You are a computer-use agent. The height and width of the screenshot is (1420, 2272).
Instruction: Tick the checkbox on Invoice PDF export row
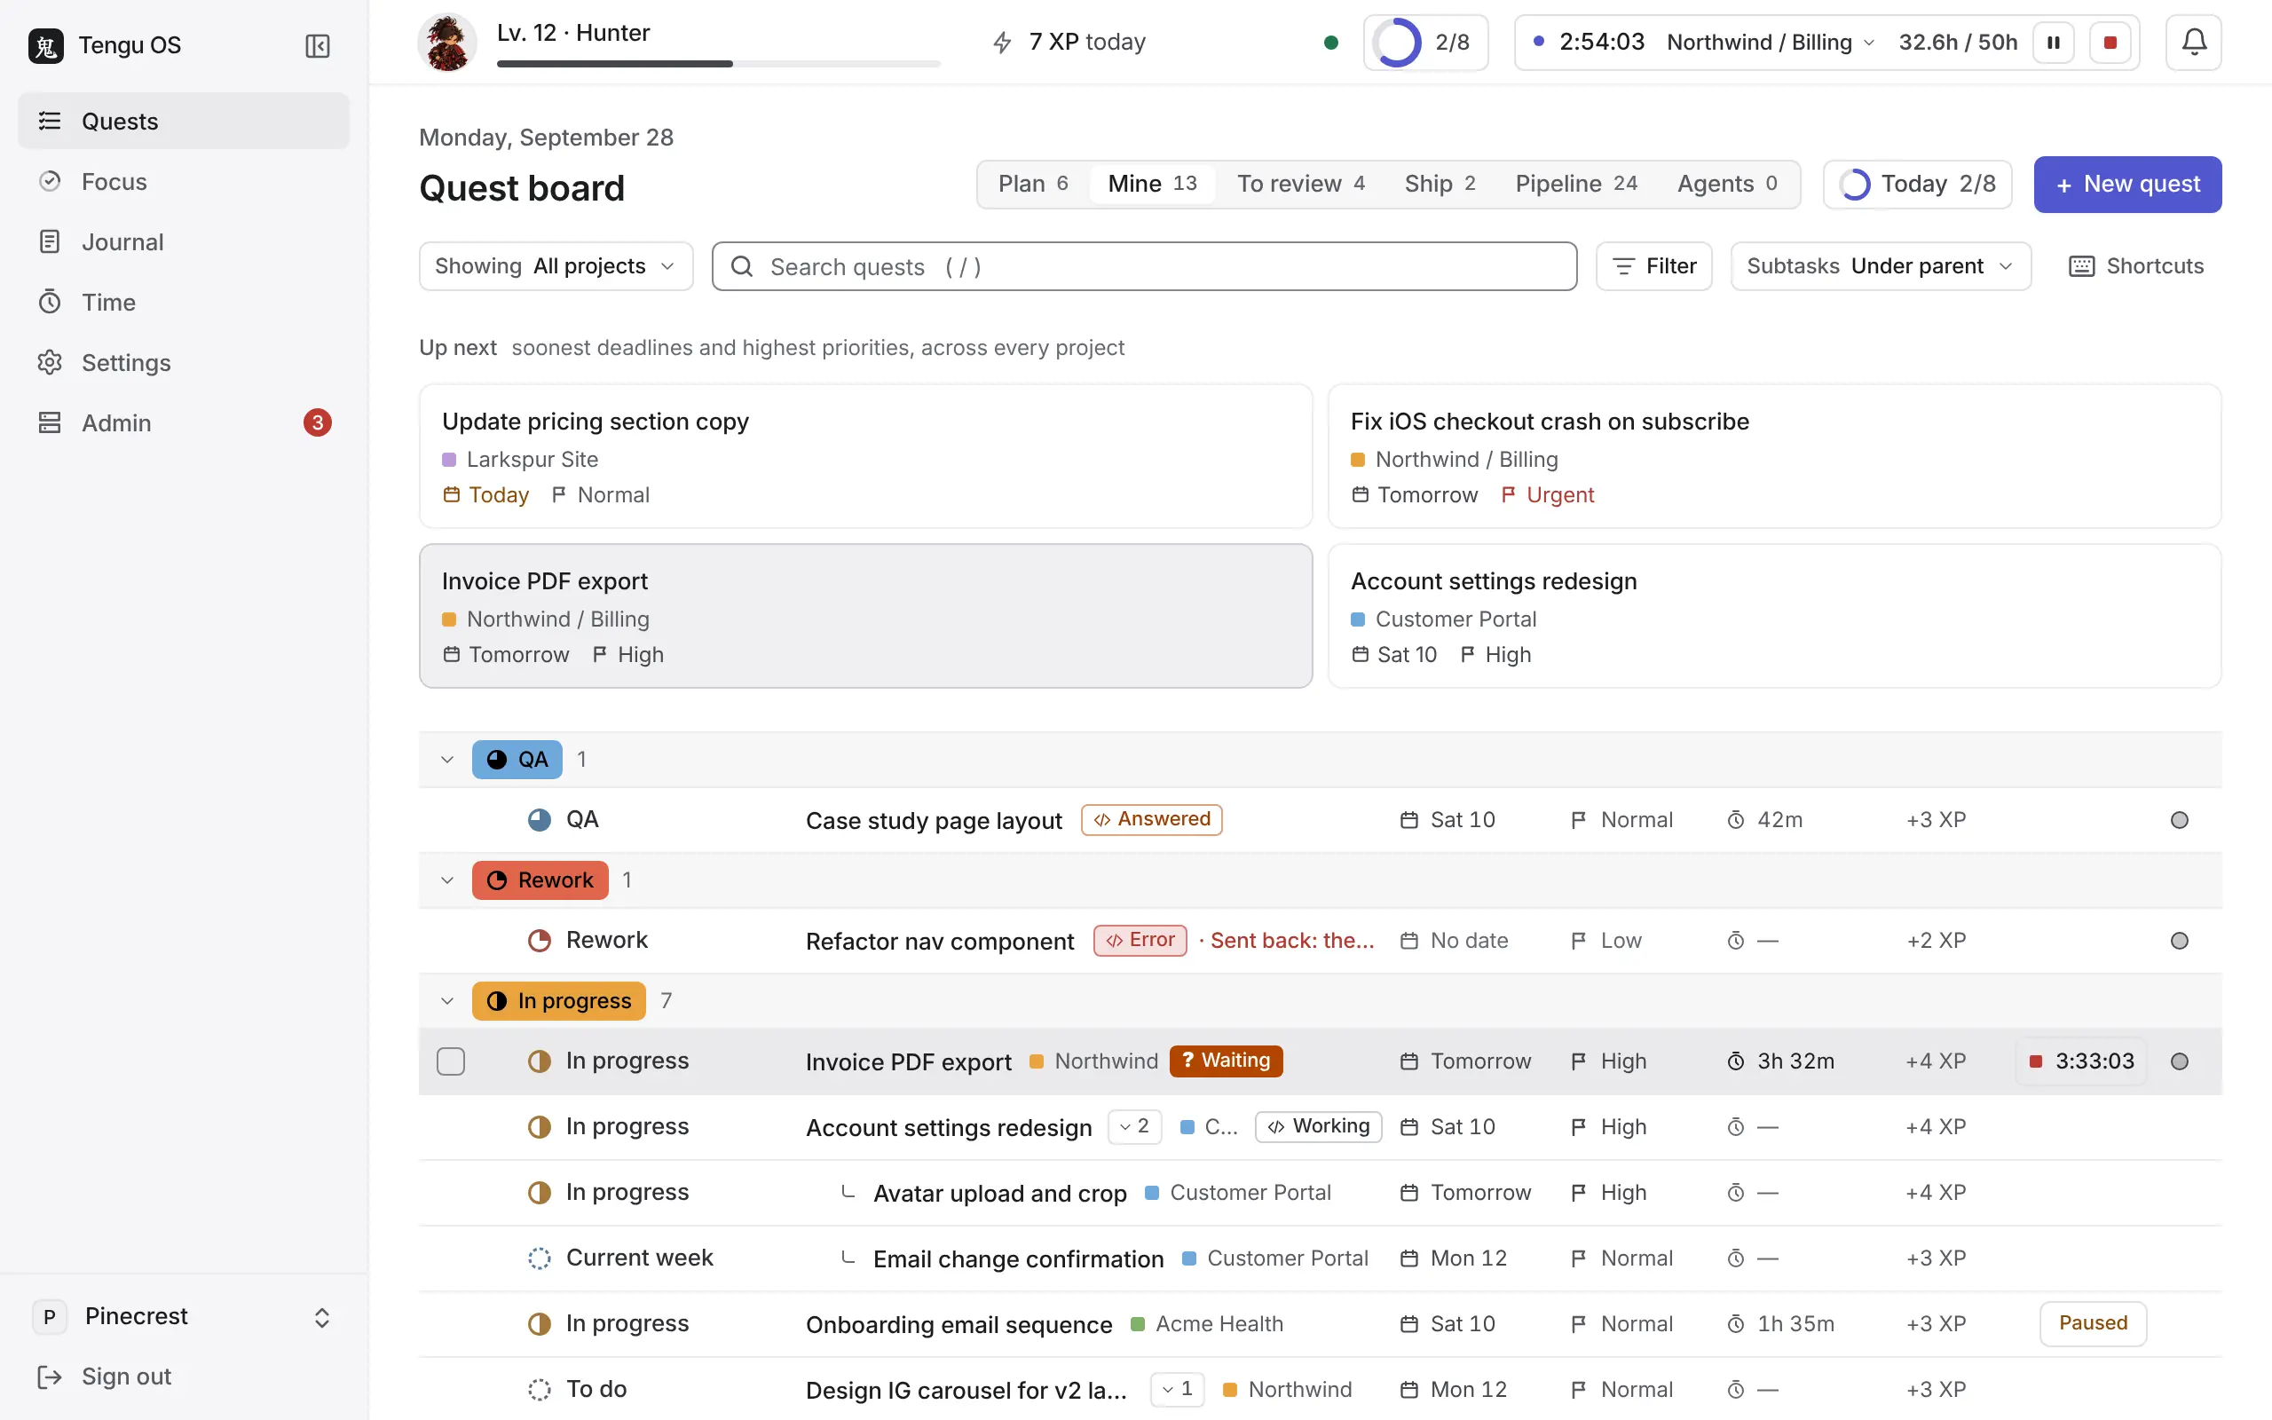[451, 1061]
